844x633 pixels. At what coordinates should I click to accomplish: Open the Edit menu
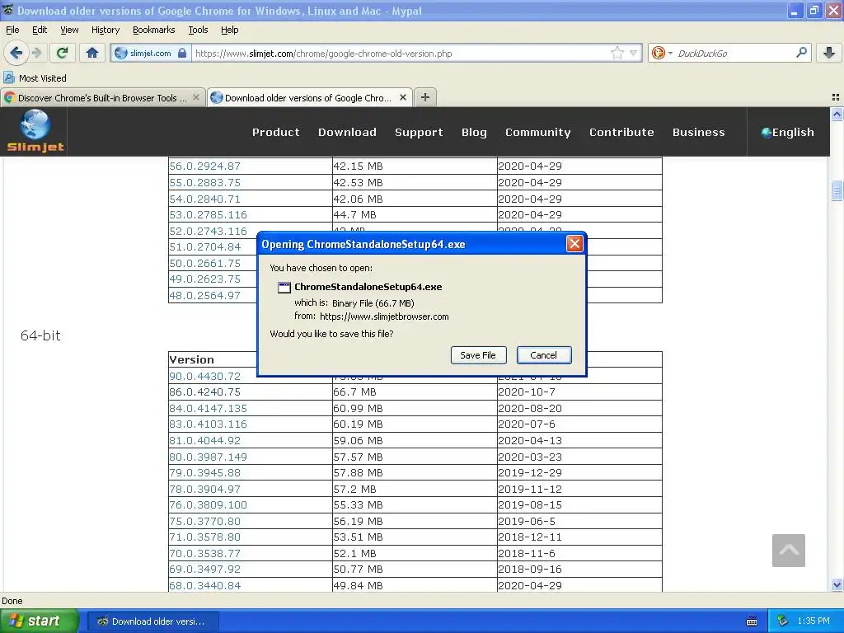[40, 30]
